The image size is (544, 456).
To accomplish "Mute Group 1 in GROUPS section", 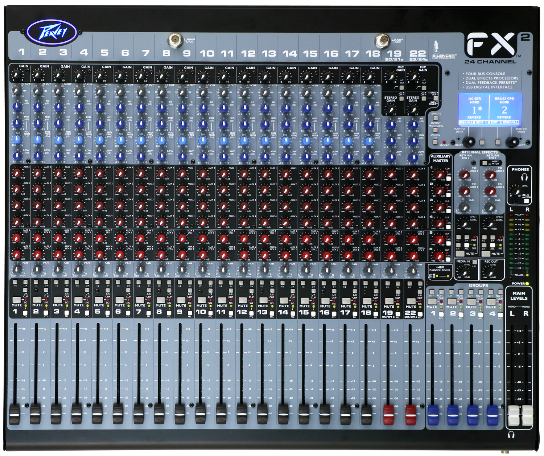I will pyautogui.click(x=432, y=301).
